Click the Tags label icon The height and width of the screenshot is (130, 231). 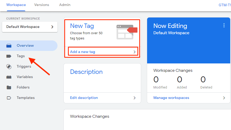tap(9, 56)
